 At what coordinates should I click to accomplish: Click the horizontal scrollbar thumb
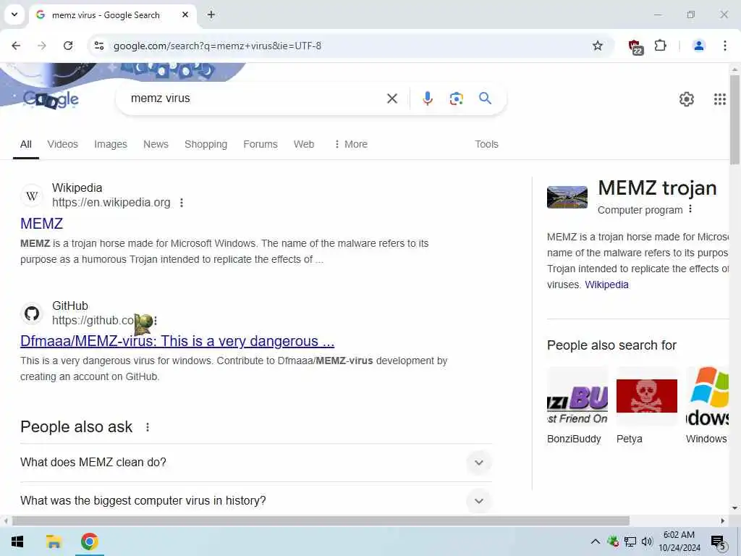point(321,521)
